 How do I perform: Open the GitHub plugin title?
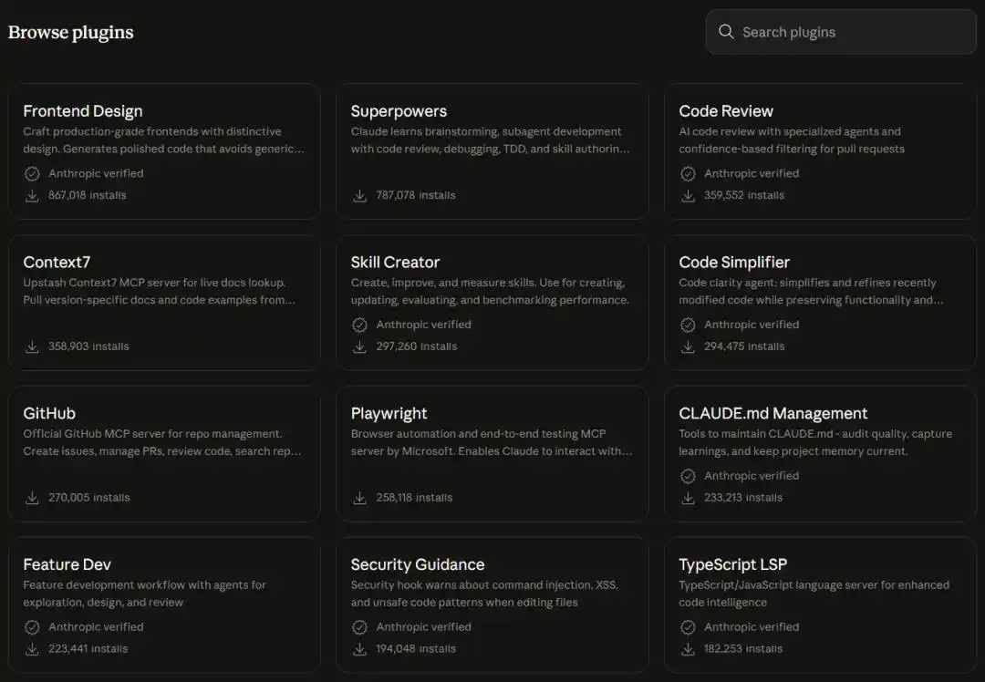49,413
